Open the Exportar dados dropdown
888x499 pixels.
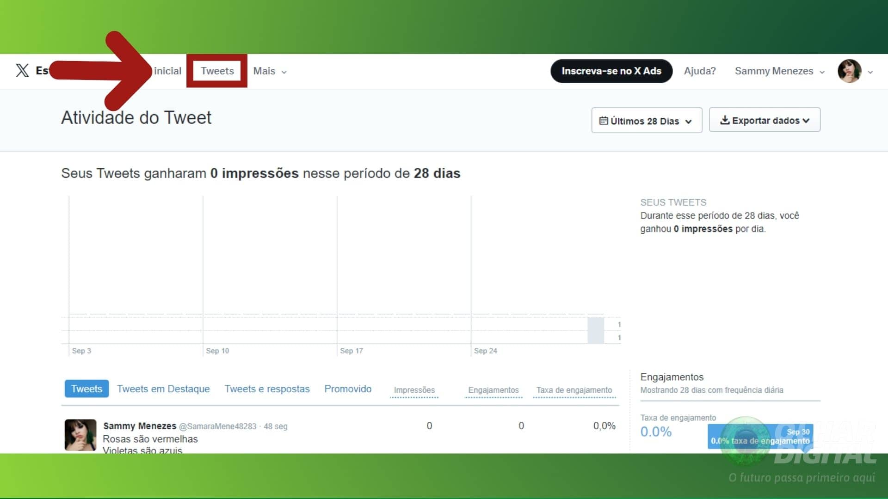click(765, 120)
